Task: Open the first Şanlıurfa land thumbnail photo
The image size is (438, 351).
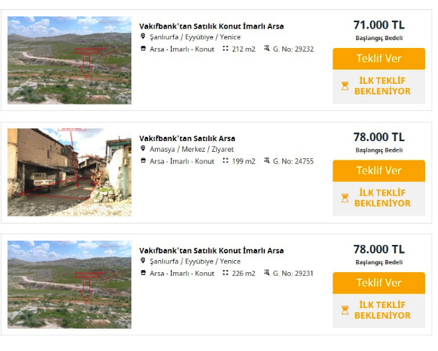Action: (70, 60)
